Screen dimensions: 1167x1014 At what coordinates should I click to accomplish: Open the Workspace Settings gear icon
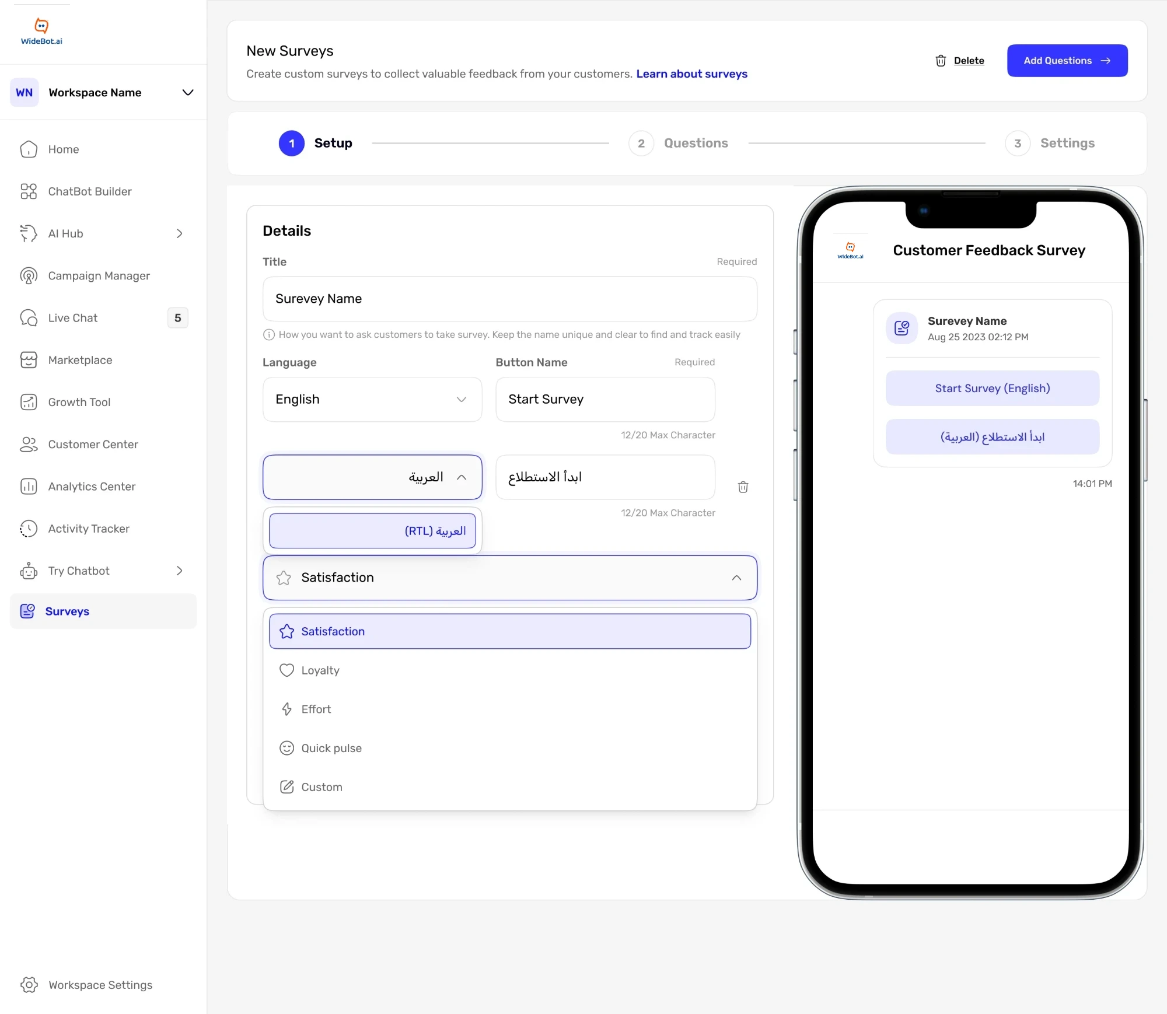pyautogui.click(x=29, y=985)
